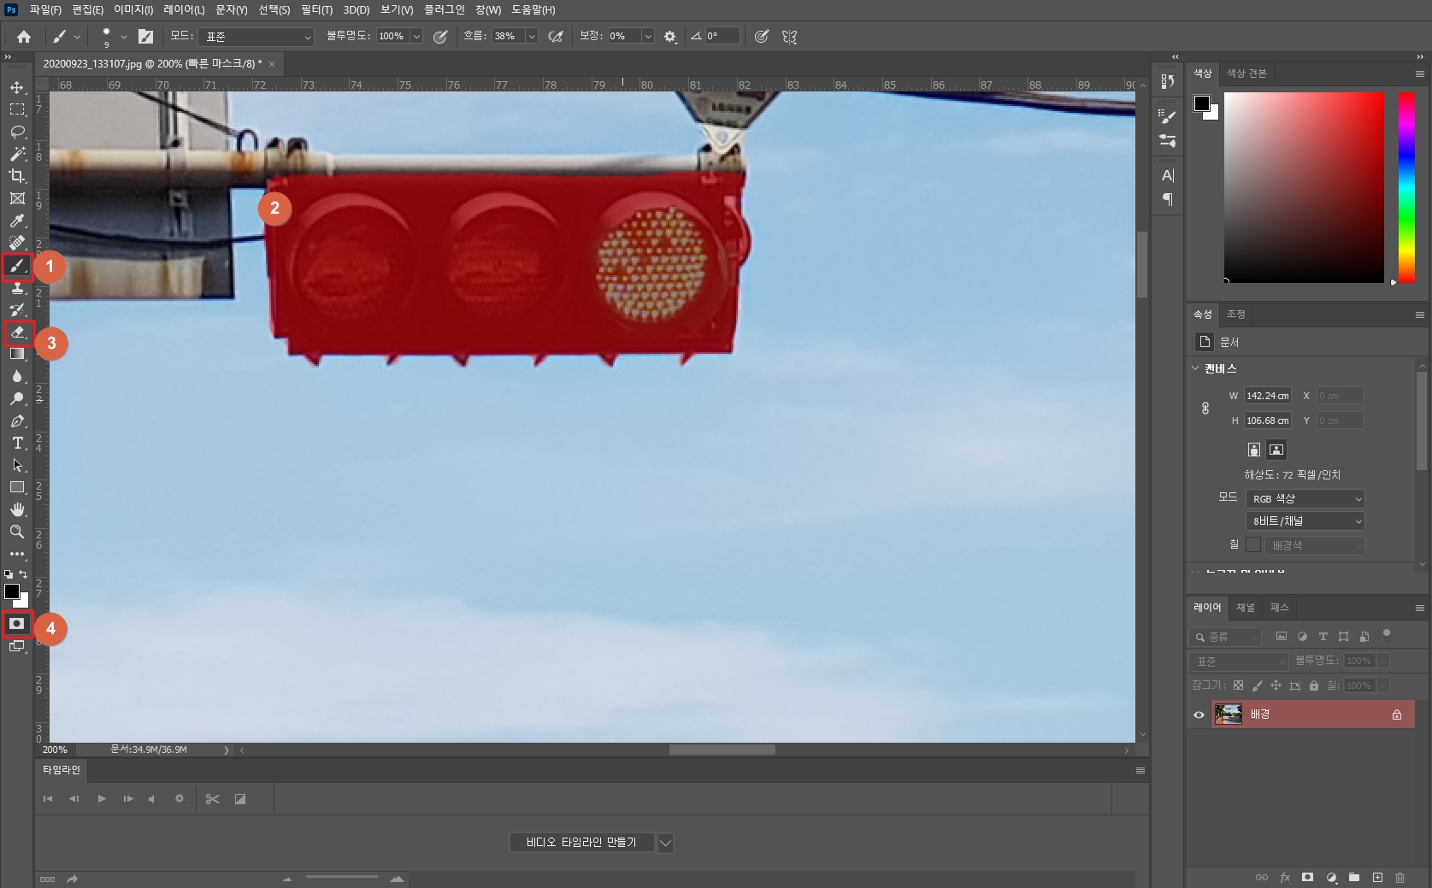Select the Eraser tool
This screenshot has width=1432, height=888.
17,332
